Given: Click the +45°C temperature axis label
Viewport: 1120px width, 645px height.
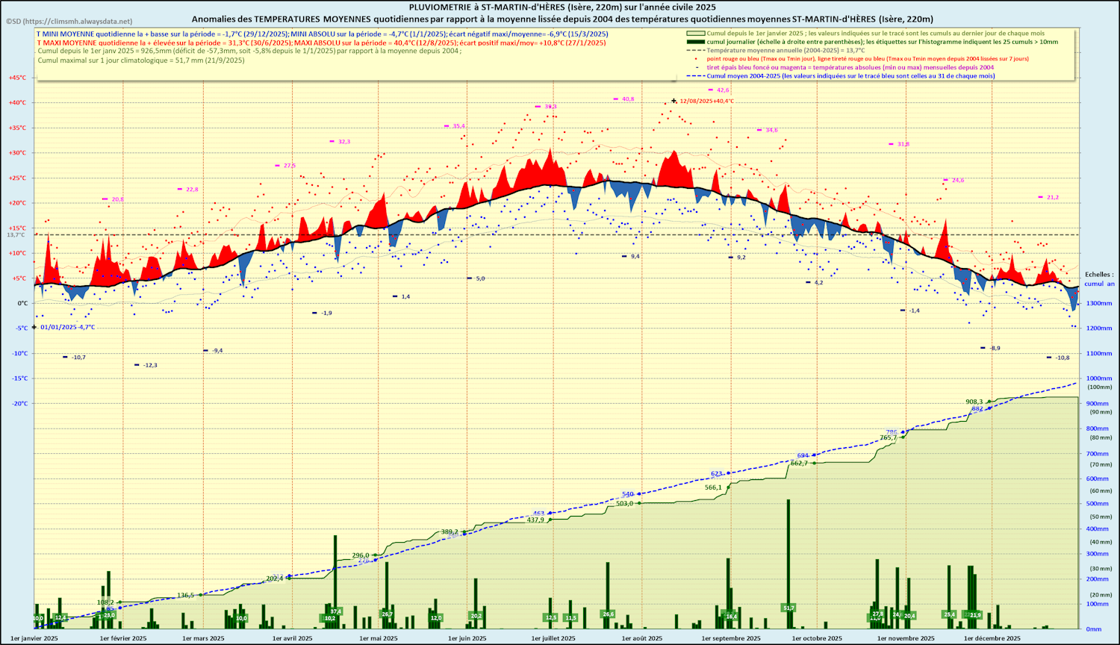Looking at the screenshot, I should tap(17, 78).
